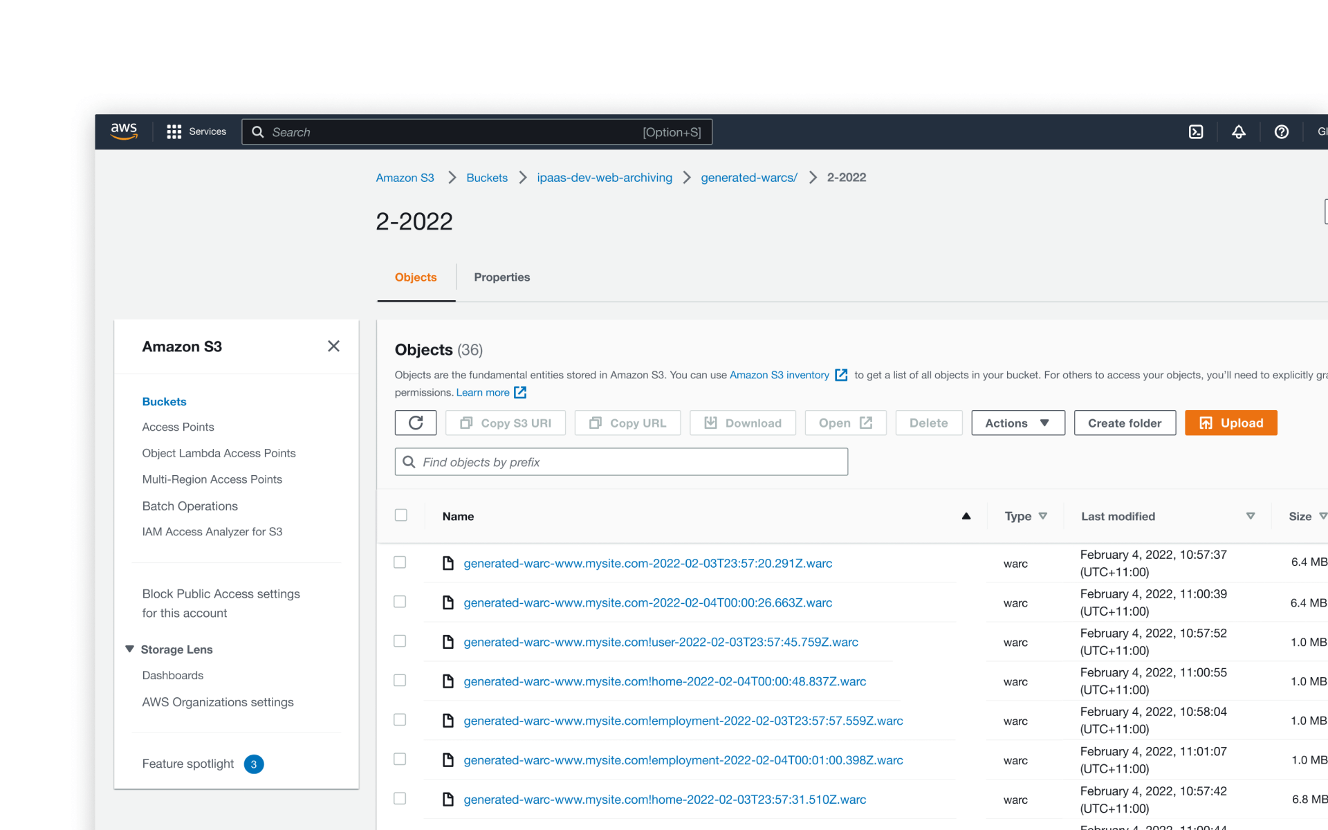
Task: Open the notifications bell
Action: point(1239,131)
